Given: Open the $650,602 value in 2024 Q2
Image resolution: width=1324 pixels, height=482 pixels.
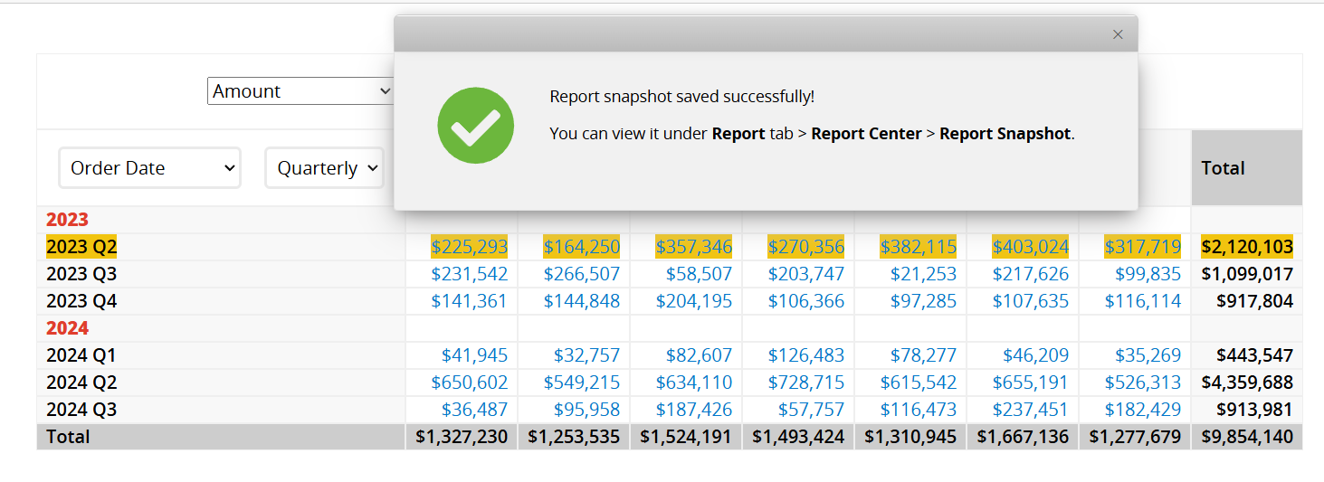Looking at the screenshot, I should (x=469, y=383).
